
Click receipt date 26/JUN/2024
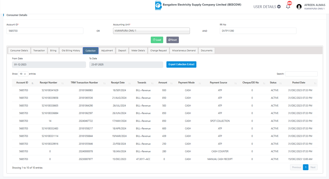(x=119, y=113)
